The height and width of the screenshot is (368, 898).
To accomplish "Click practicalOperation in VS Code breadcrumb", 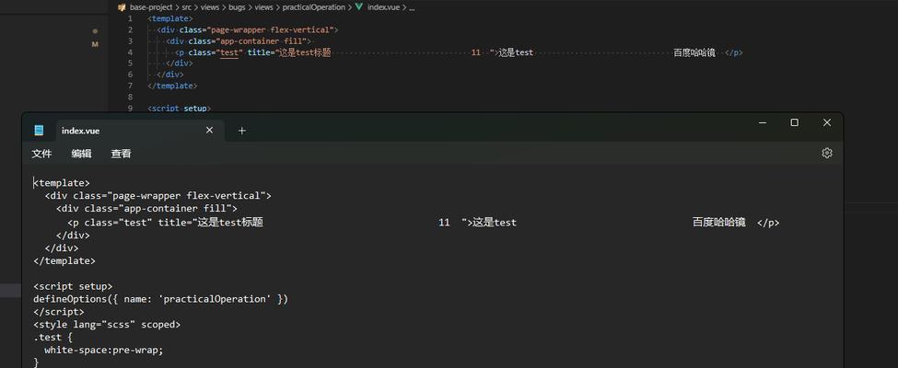I will 314,7.
